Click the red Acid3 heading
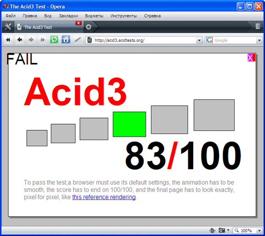The image size is (265, 236). 75,92
